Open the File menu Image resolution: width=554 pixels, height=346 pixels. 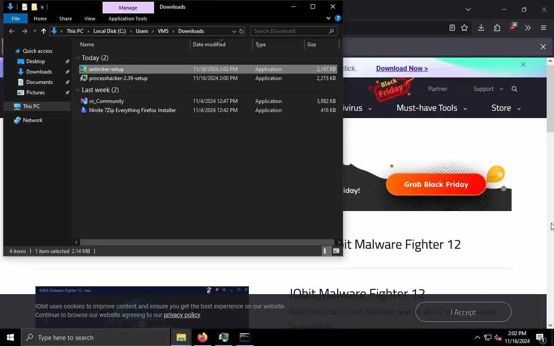point(16,19)
